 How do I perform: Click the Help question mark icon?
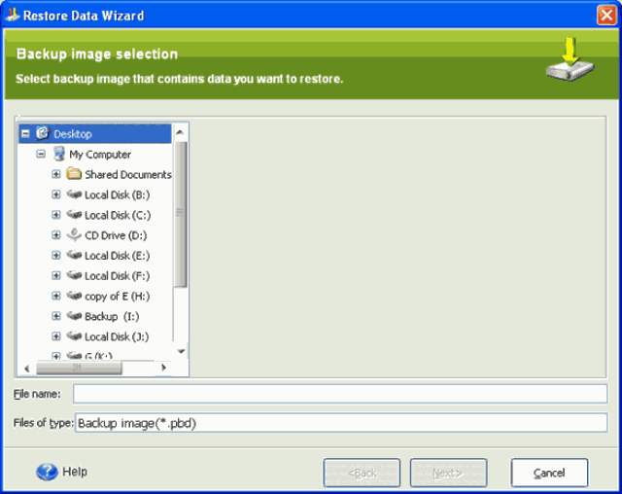coord(47,473)
